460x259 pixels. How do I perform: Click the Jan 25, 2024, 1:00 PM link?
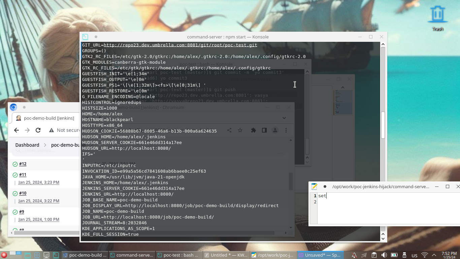[39, 220]
